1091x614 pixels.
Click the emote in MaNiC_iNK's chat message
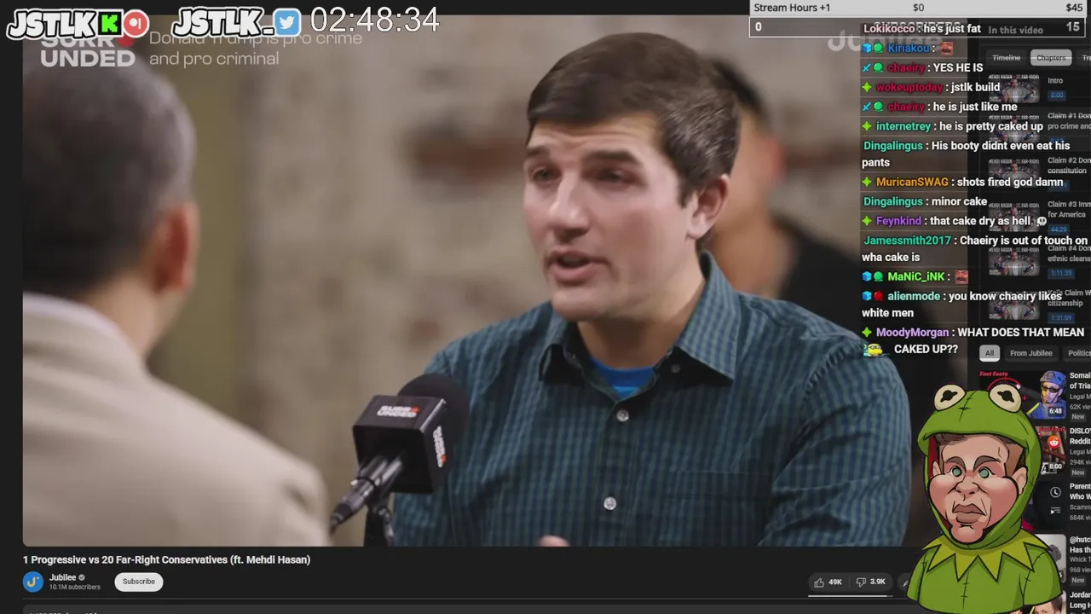(961, 277)
